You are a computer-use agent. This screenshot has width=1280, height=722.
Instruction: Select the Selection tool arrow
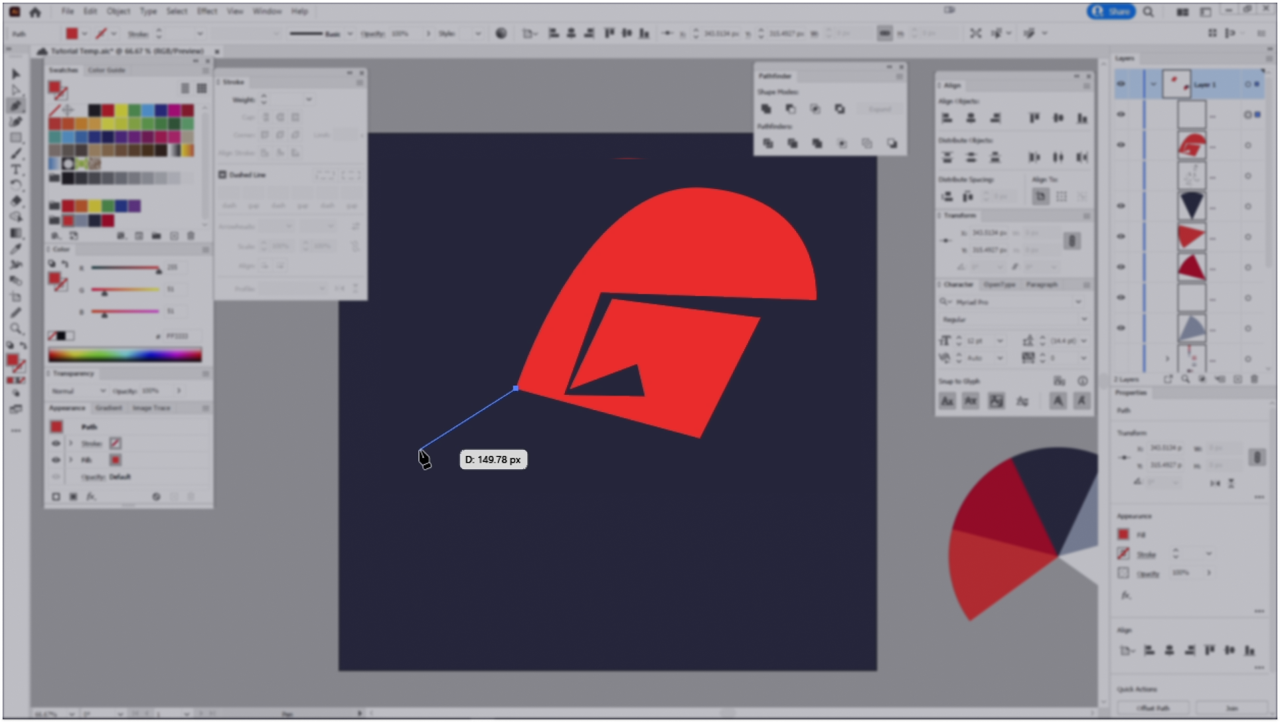pyautogui.click(x=16, y=74)
